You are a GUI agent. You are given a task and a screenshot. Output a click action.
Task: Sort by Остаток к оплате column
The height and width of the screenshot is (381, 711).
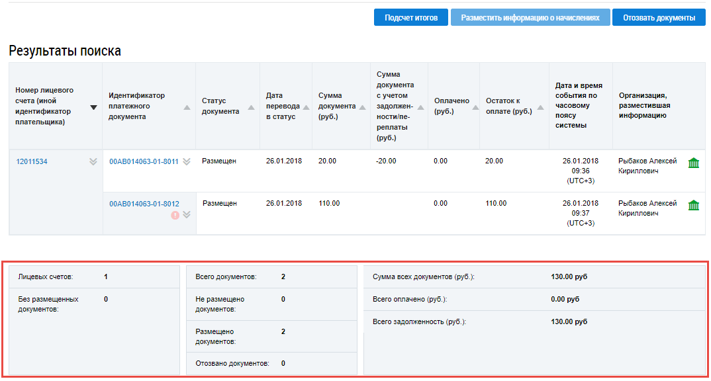(540, 107)
